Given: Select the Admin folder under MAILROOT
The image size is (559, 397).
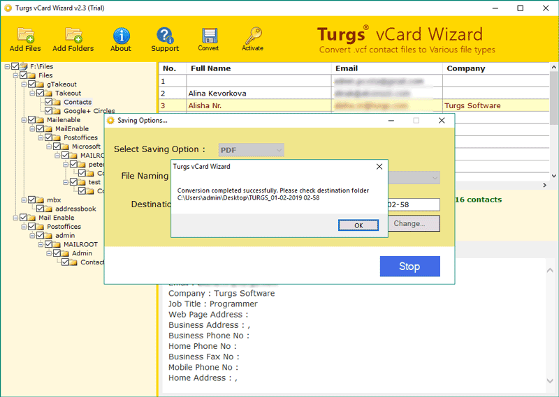Looking at the screenshot, I should point(82,253).
